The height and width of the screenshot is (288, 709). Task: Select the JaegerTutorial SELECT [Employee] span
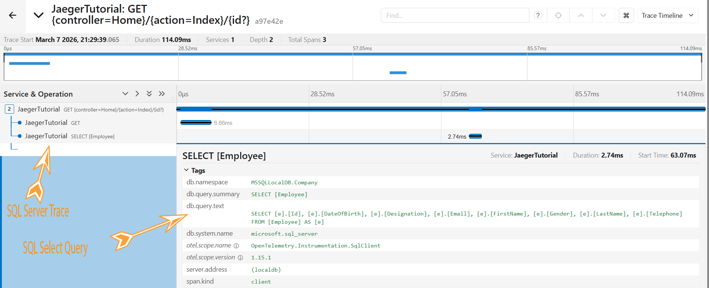(69, 136)
